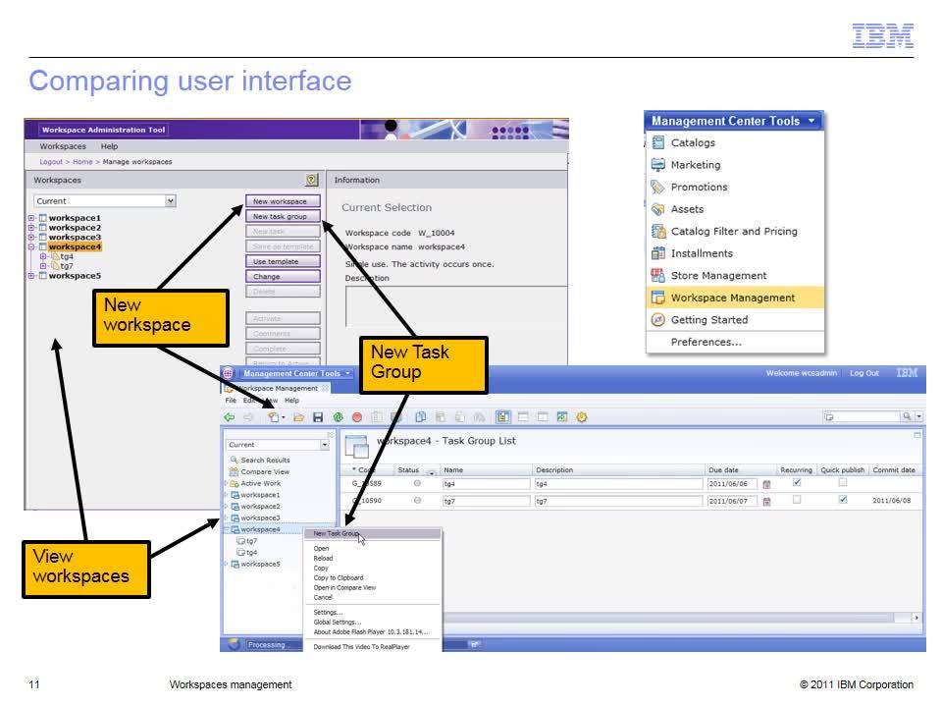The height and width of the screenshot is (707, 942).
Task: Click the scroll right arrow of task list
Action: [x=916, y=618]
